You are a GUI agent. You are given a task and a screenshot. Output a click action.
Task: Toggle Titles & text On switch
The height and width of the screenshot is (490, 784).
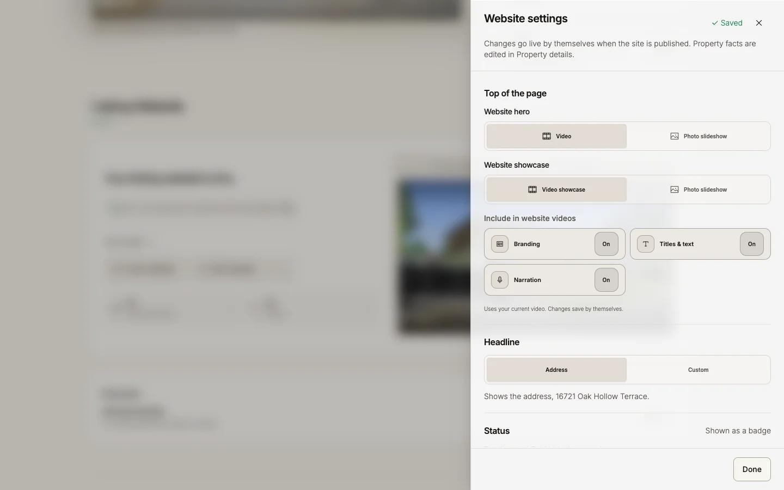click(751, 244)
